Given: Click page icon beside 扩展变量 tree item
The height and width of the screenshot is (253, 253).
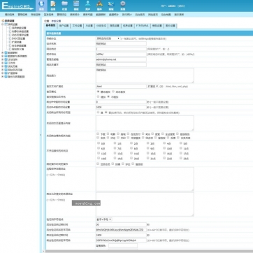Looking at the screenshot, I should (10, 42).
